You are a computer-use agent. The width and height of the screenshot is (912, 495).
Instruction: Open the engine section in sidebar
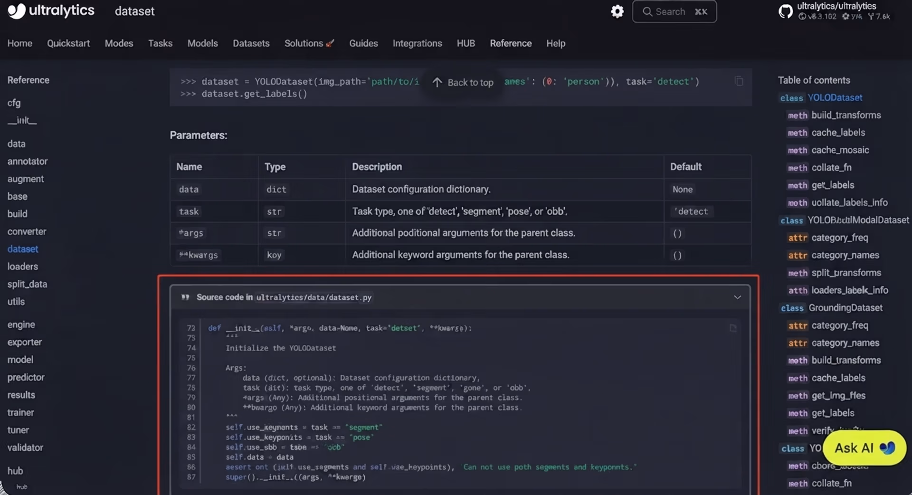21,325
